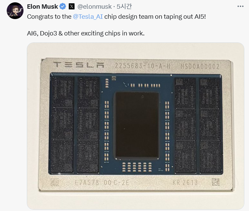Click the central black die of the chip
249x211 pixels.
pyautogui.click(x=137, y=125)
